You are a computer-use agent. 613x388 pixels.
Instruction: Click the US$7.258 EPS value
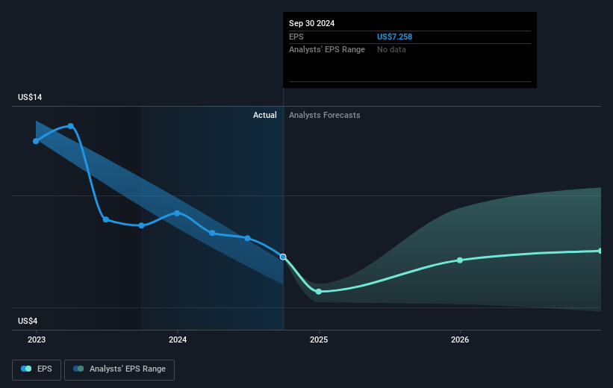394,37
